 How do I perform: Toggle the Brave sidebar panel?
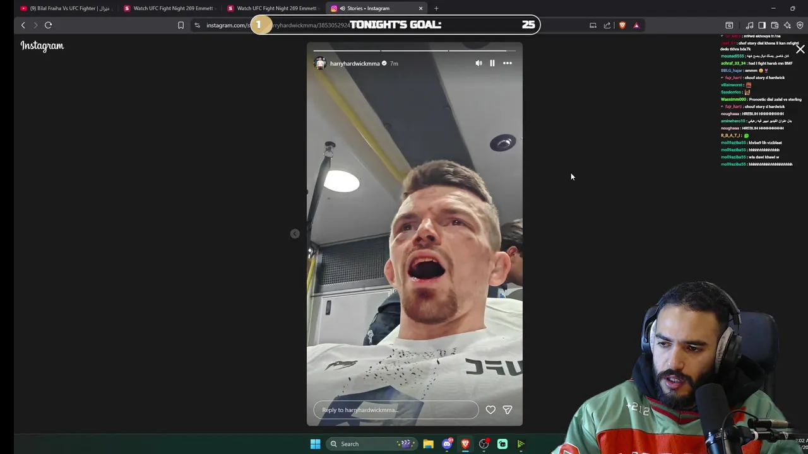[762, 25]
